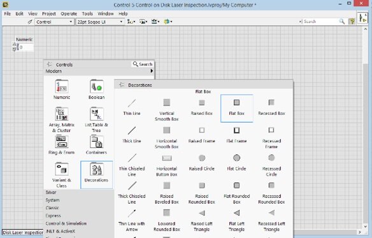The image size is (372, 238).
Task: Open the Numeric controls palette
Action: 62,89
